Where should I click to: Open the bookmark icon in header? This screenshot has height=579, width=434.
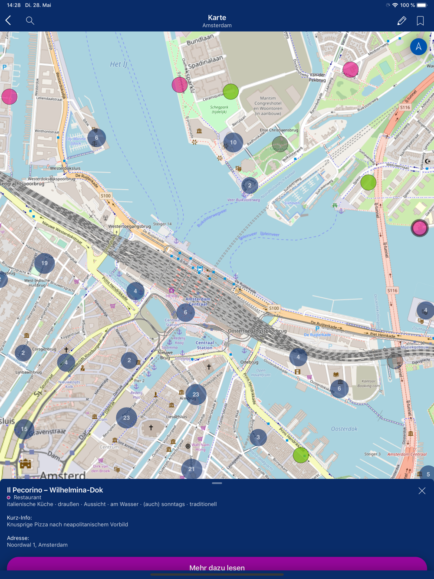tap(420, 20)
